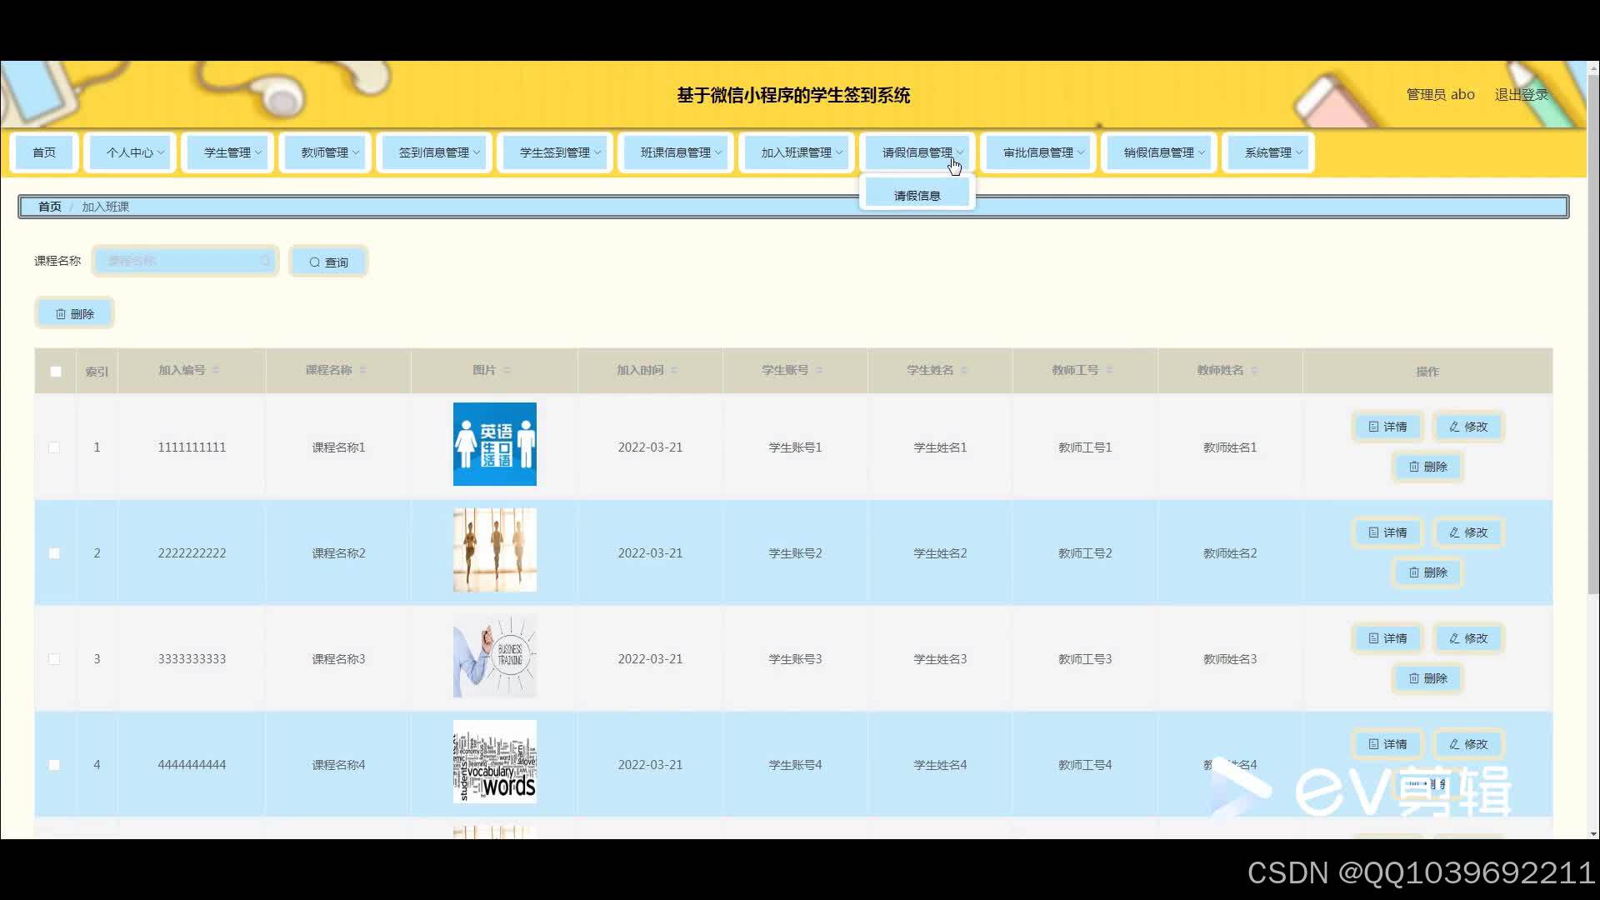Viewport: 1600px width, 900px height.
Task: Click the 查询 search button
Action: click(328, 262)
